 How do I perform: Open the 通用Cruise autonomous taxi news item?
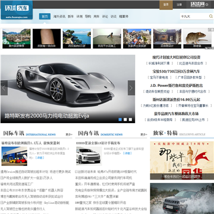(36, 172)
